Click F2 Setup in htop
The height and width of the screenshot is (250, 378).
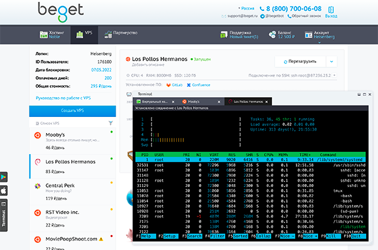pyautogui.click(x=168, y=236)
